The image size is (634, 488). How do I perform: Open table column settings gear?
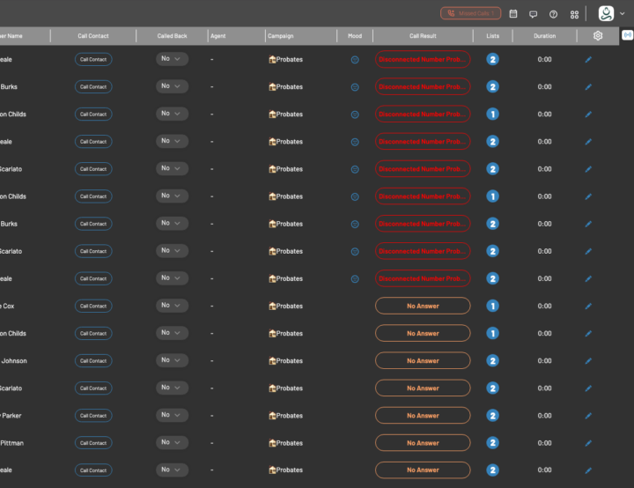tap(598, 36)
